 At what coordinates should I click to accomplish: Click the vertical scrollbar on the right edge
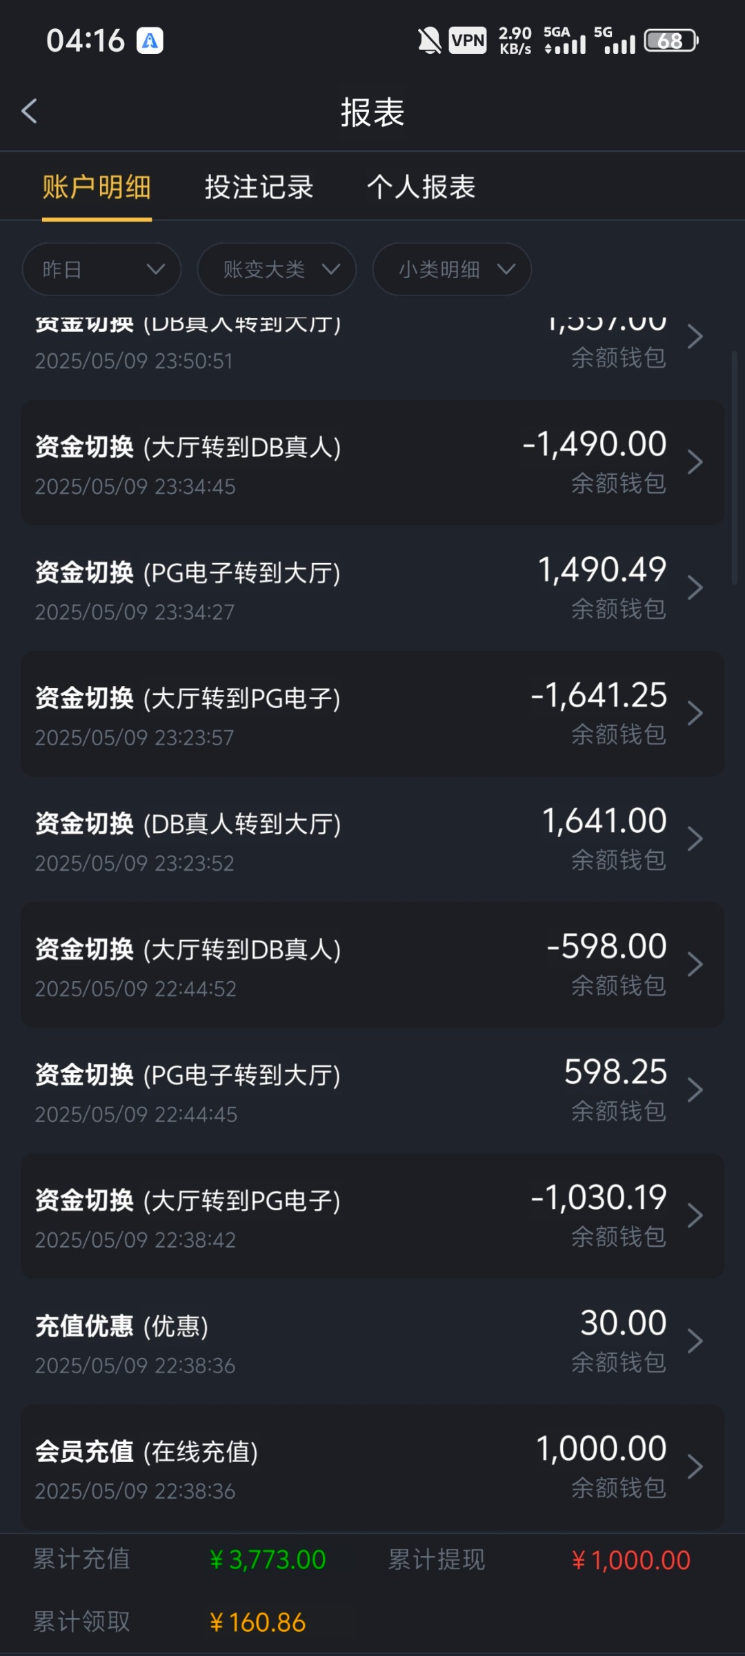click(735, 469)
